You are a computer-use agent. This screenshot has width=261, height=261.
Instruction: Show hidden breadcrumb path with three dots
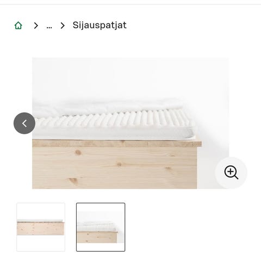(x=49, y=26)
